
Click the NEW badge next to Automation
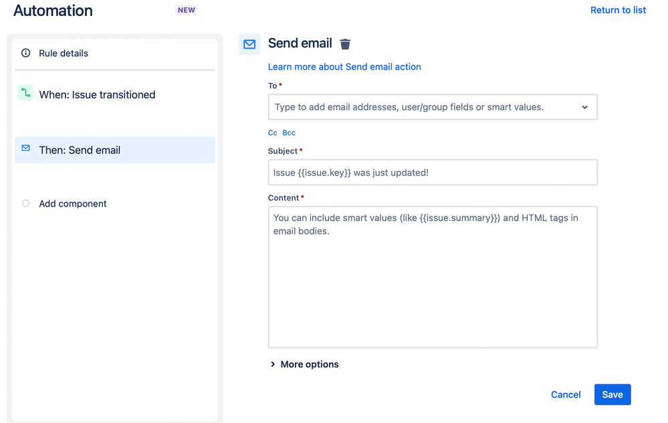[187, 10]
